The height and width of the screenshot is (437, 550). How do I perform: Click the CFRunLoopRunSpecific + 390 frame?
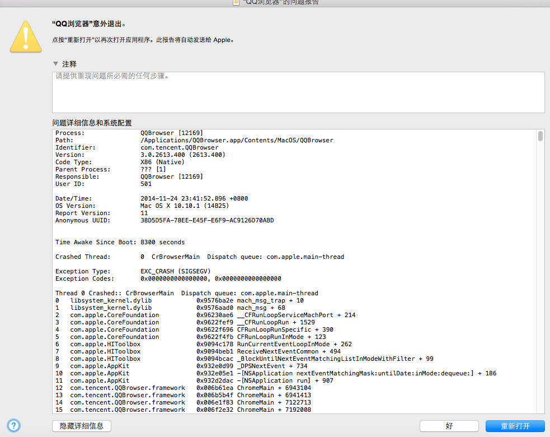click(194, 329)
